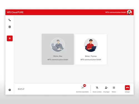Open the contacts address book icon
Image resolution: width=139 pixels, height=104 pixels.
tap(10, 27)
